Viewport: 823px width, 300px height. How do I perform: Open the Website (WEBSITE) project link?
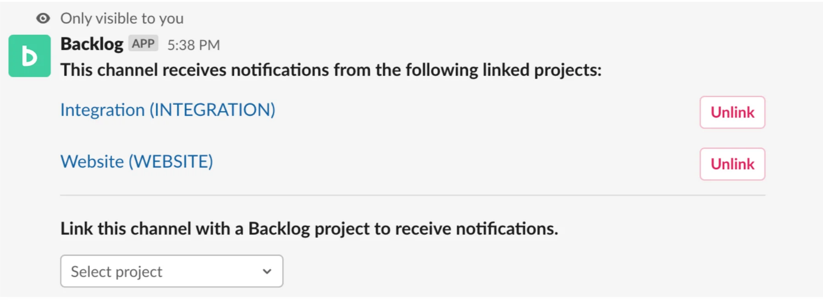[x=137, y=161]
